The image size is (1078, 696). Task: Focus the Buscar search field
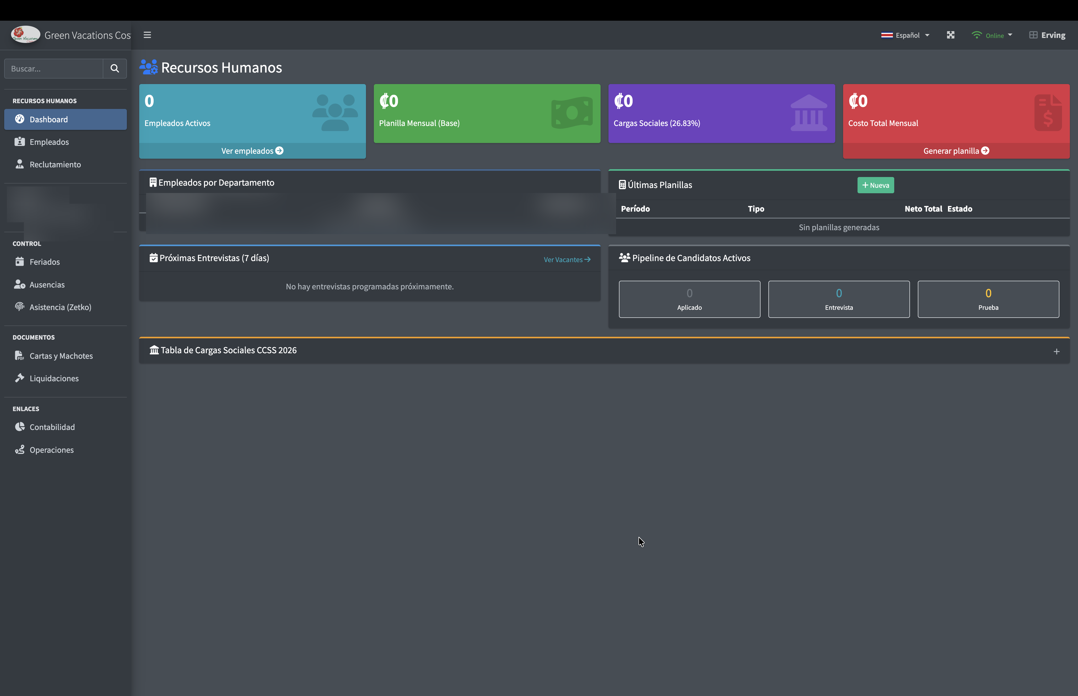tap(54, 68)
